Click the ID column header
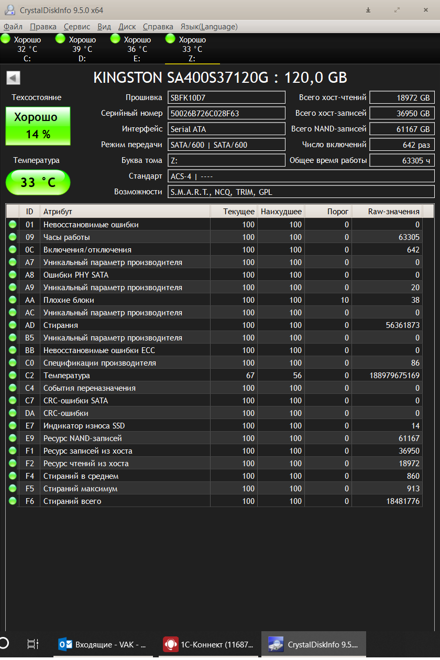 click(29, 212)
